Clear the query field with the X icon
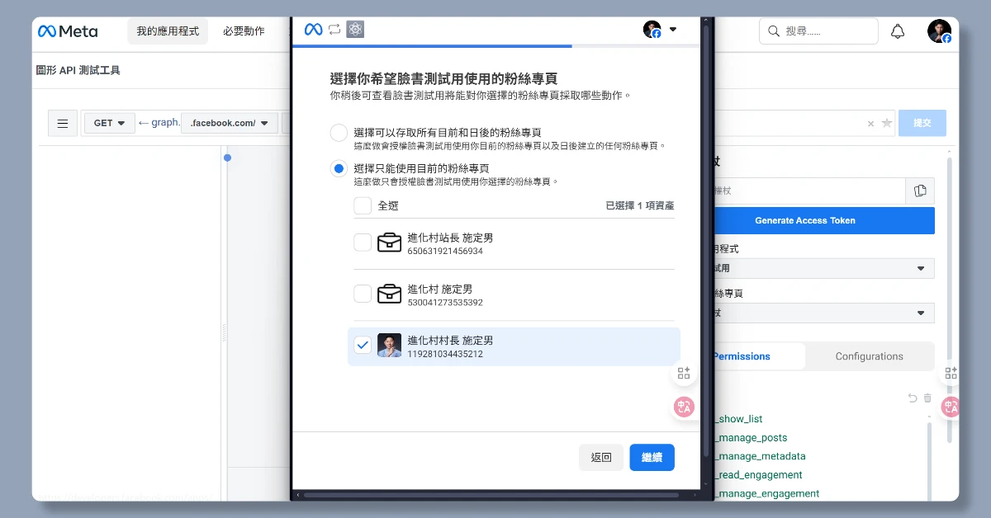The width and height of the screenshot is (991, 518). pyautogui.click(x=870, y=124)
